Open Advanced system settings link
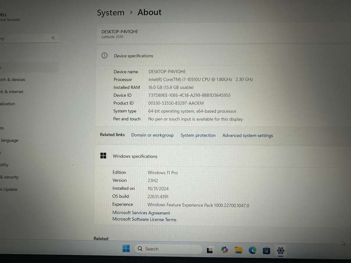Image resolution: width=351 pixels, height=263 pixels. pos(247,135)
